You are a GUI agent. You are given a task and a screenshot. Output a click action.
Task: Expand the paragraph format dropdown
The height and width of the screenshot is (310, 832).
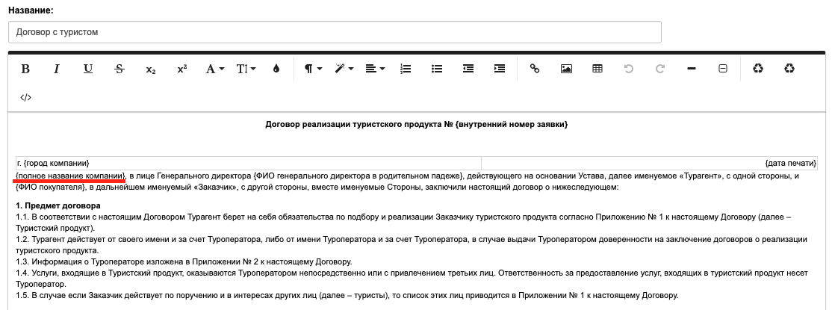[x=313, y=69]
